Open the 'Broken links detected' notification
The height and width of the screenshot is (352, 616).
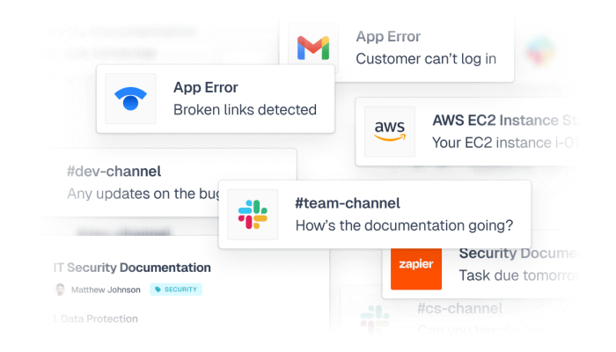[216, 99]
